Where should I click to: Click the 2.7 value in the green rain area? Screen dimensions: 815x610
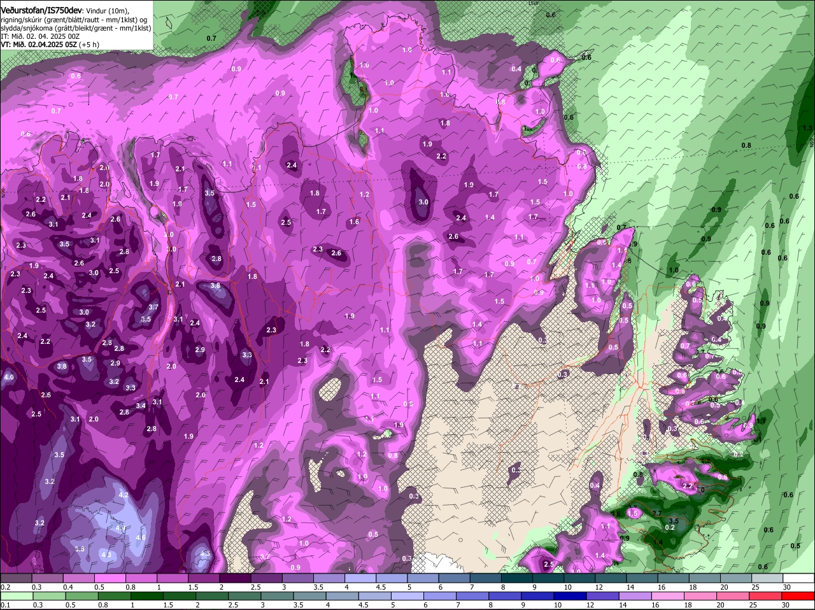658,513
